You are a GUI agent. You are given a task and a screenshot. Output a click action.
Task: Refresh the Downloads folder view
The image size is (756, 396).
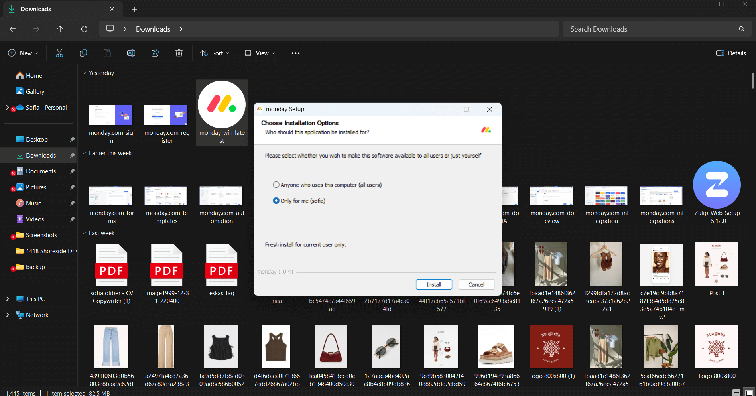(x=84, y=29)
